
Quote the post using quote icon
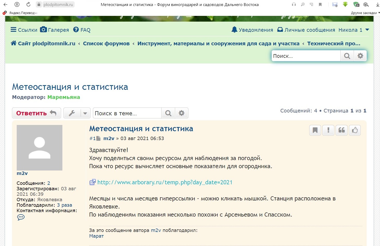pyautogui.click(x=342, y=130)
